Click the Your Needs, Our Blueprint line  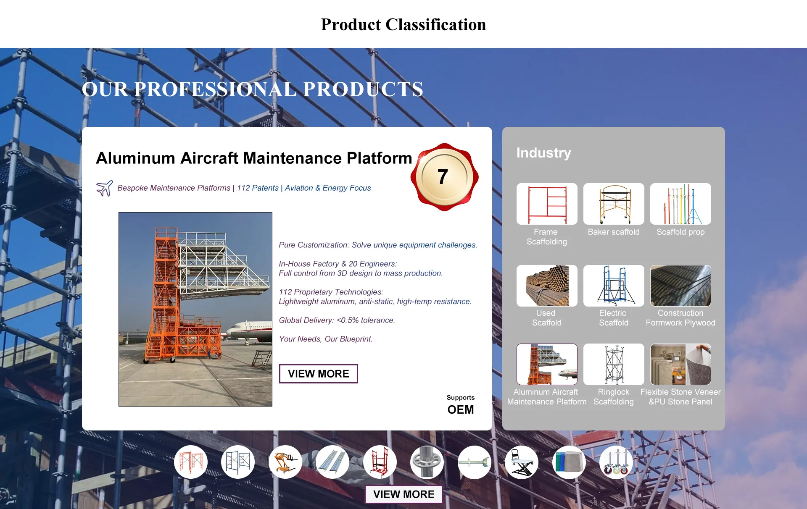(325, 339)
